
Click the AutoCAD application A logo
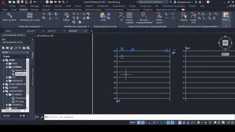[x=4, y=3]
